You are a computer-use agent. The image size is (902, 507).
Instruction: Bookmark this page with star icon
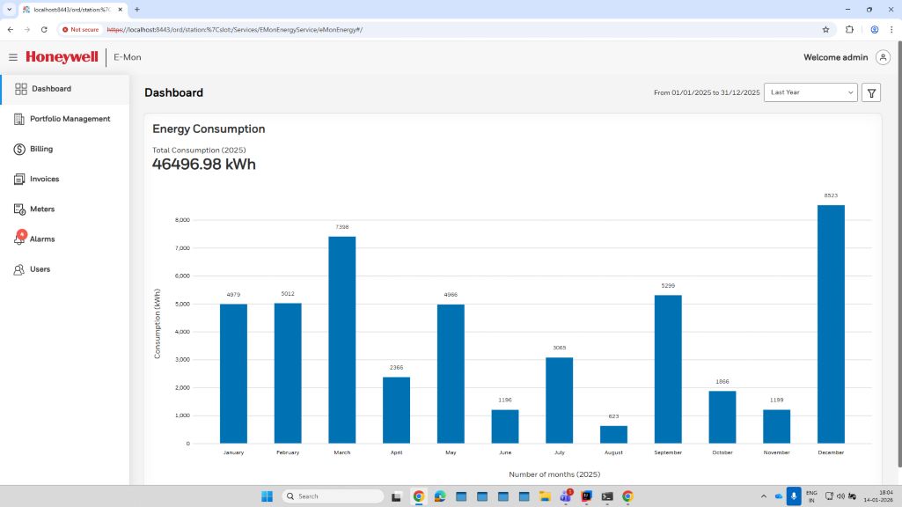pyautogui.click(x=825, y=29)
